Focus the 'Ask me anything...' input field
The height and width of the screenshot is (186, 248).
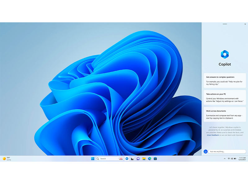[x=227, y=152]
